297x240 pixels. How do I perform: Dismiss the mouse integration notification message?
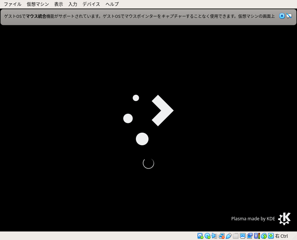(x=282, y=16)
